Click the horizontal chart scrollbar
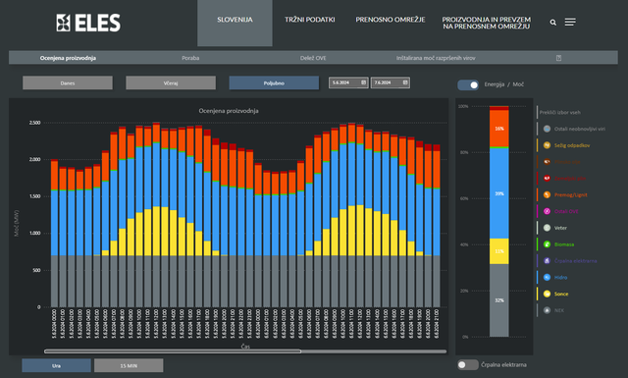Viewport: 628px width, 378px height. (245, 351)
